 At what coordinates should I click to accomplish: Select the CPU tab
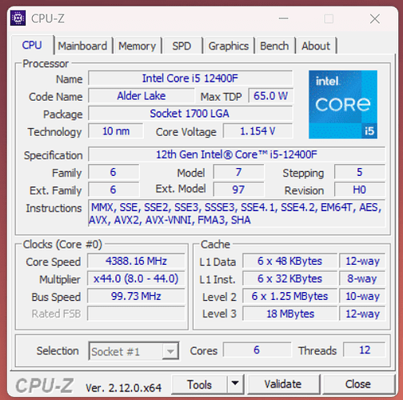(x=32, y=45)
